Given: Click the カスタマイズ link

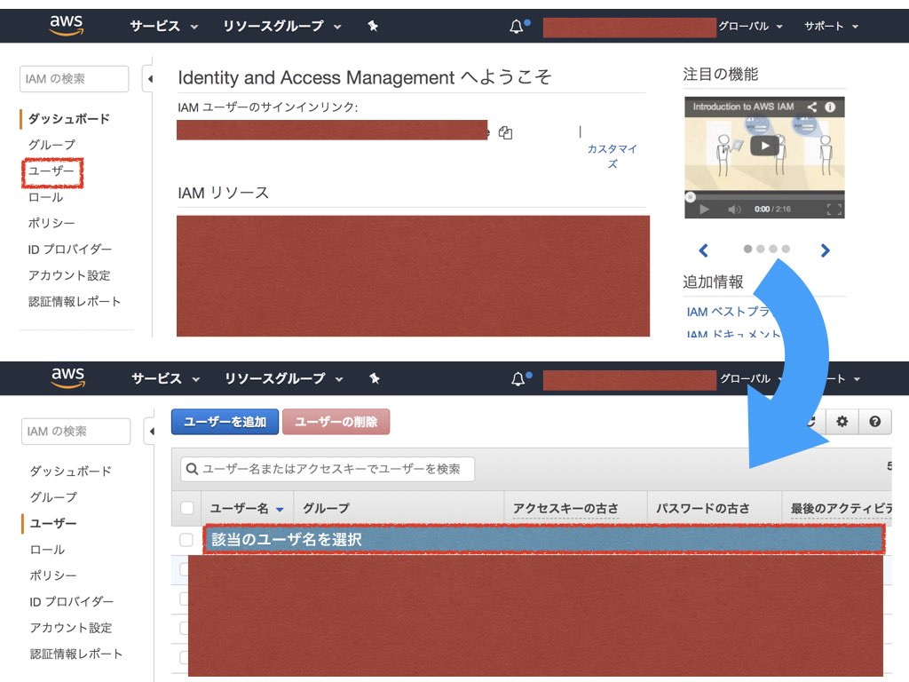Looking at the screenshot, I should tap(613, 156).
